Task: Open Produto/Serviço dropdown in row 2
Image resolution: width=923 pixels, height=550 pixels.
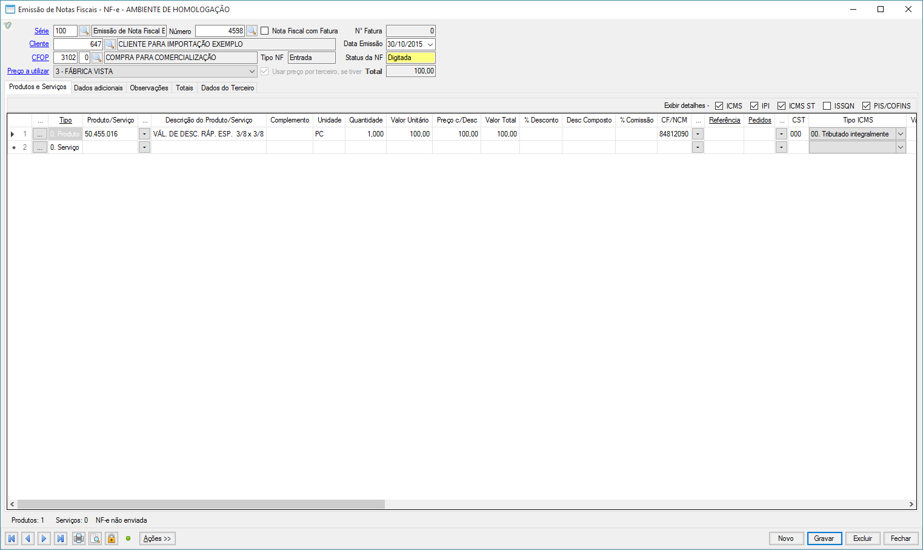Action: [x=144, y=147]
